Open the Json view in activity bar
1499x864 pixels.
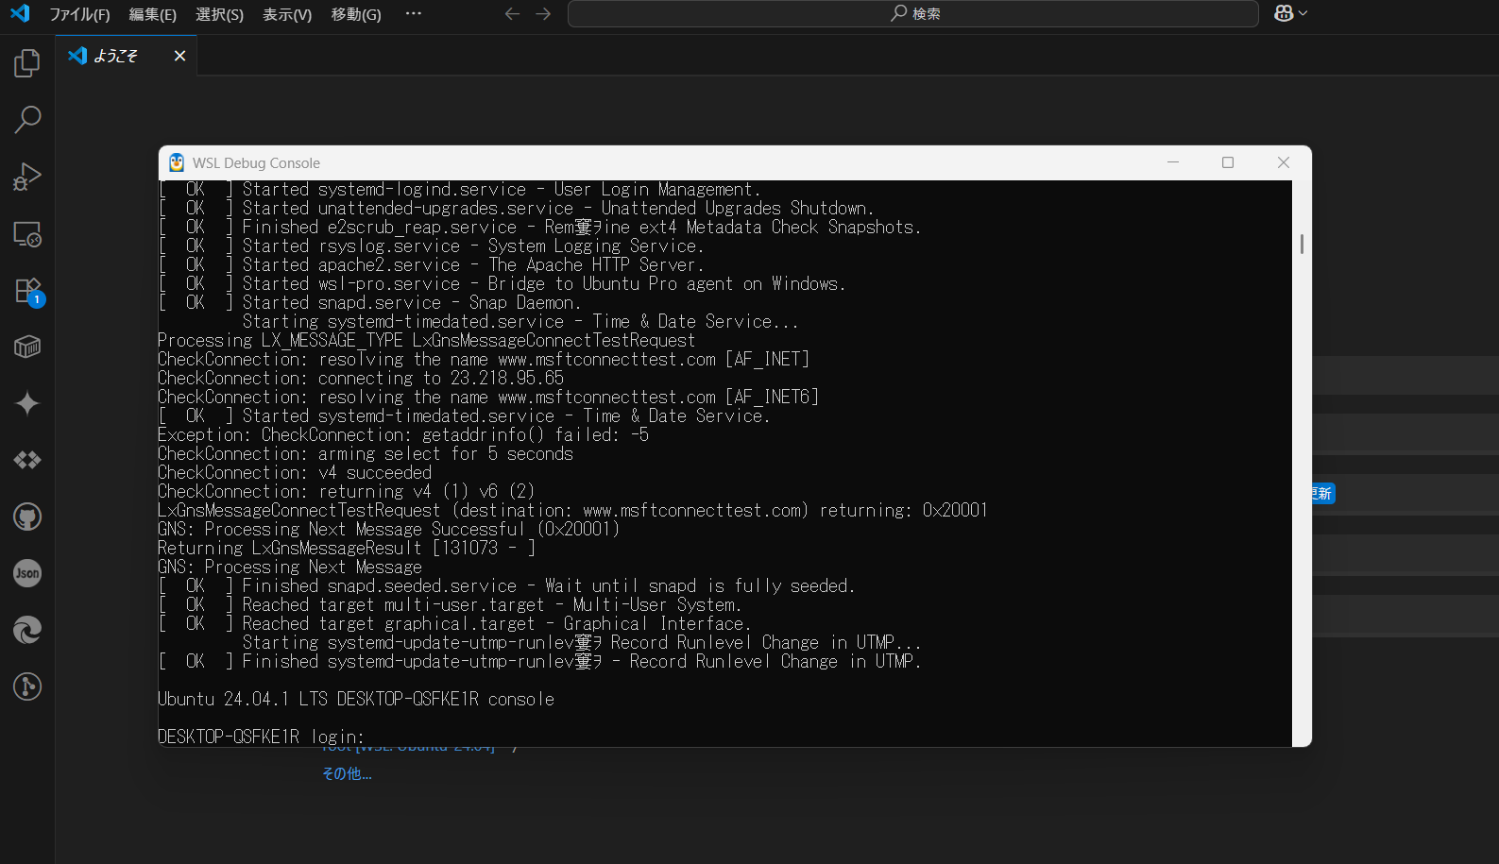pos(27,573)
